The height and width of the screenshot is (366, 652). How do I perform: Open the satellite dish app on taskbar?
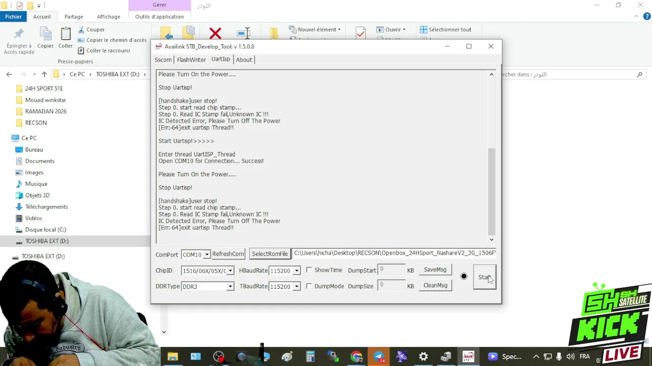coord(401,357)
